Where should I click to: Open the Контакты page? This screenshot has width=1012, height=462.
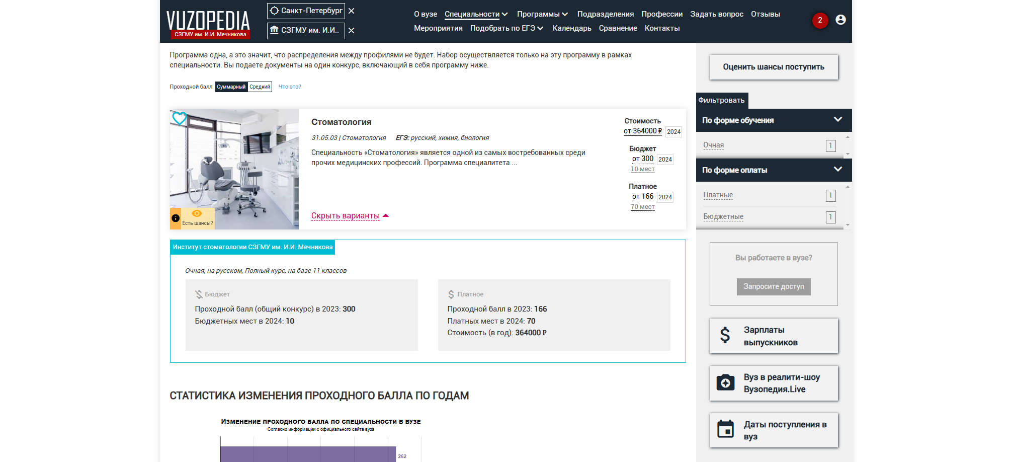click(x=662, y=28)
